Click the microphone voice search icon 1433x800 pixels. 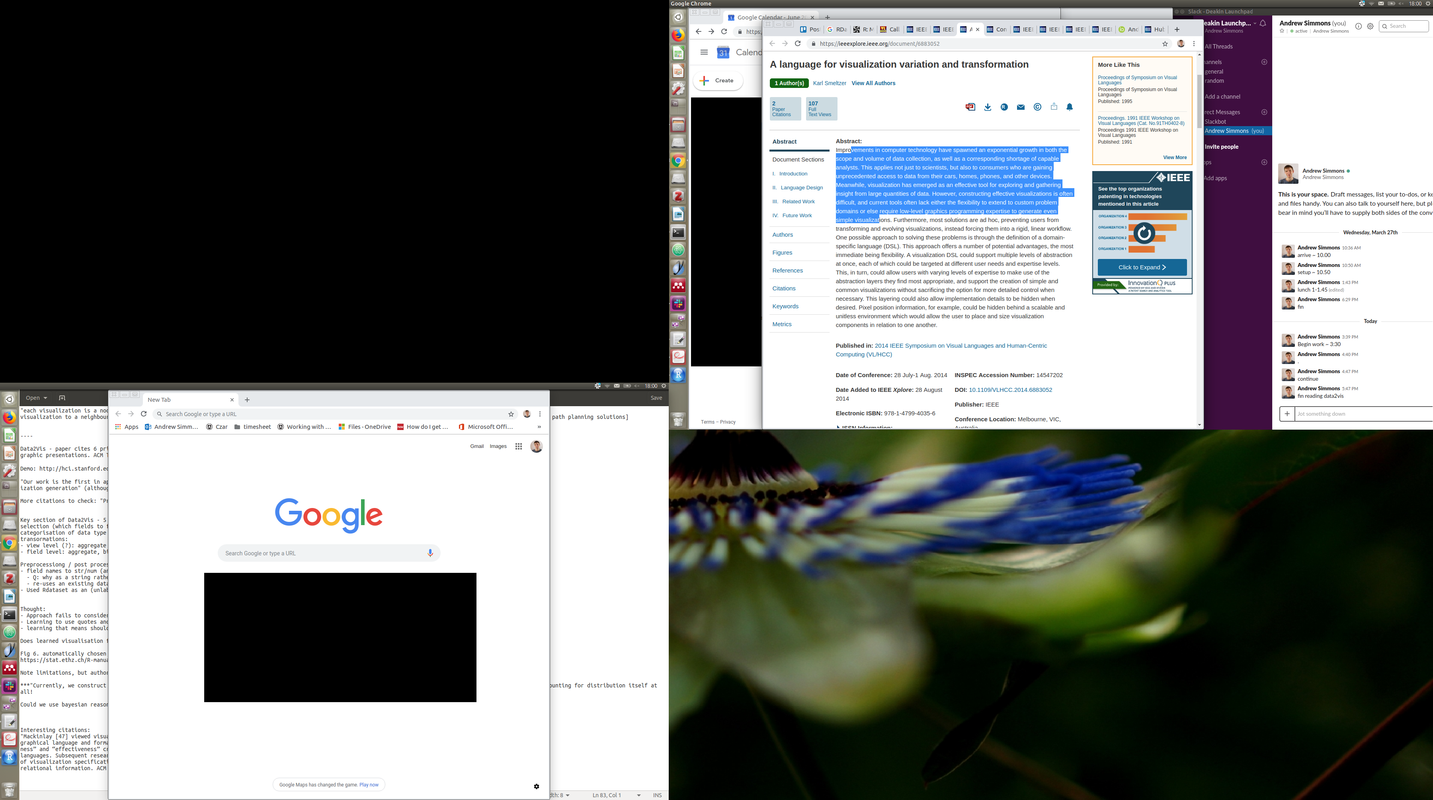tap(430, 553)
